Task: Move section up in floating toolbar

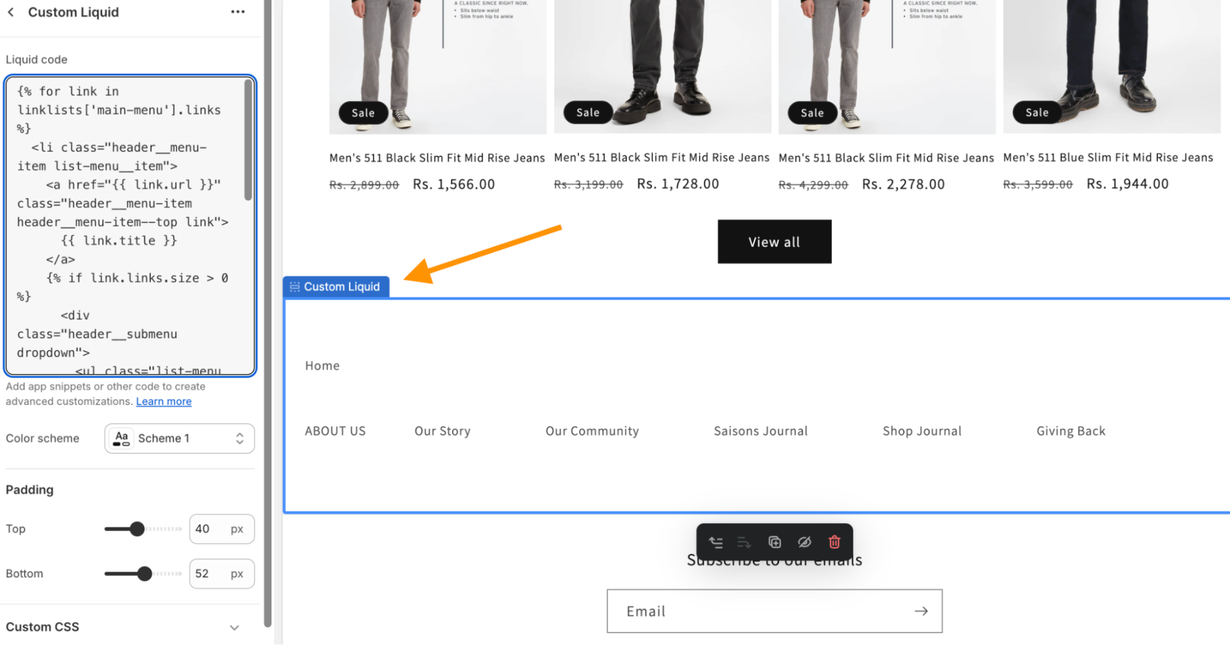Action: coord(716,542)
